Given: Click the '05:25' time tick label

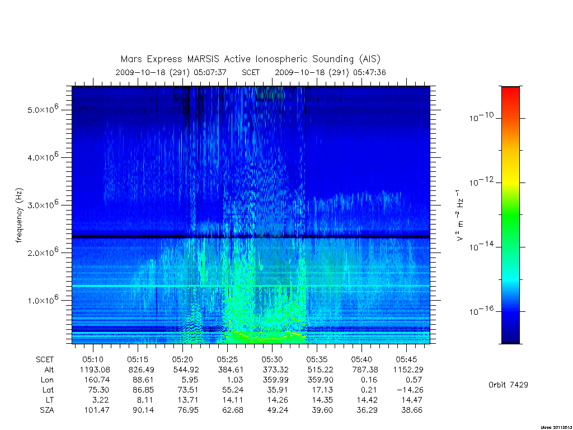Looking at the screenshot, I should pos(227,359).
